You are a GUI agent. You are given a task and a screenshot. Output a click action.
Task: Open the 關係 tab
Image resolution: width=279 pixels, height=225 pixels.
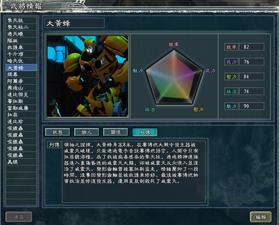tap(116, 132)
